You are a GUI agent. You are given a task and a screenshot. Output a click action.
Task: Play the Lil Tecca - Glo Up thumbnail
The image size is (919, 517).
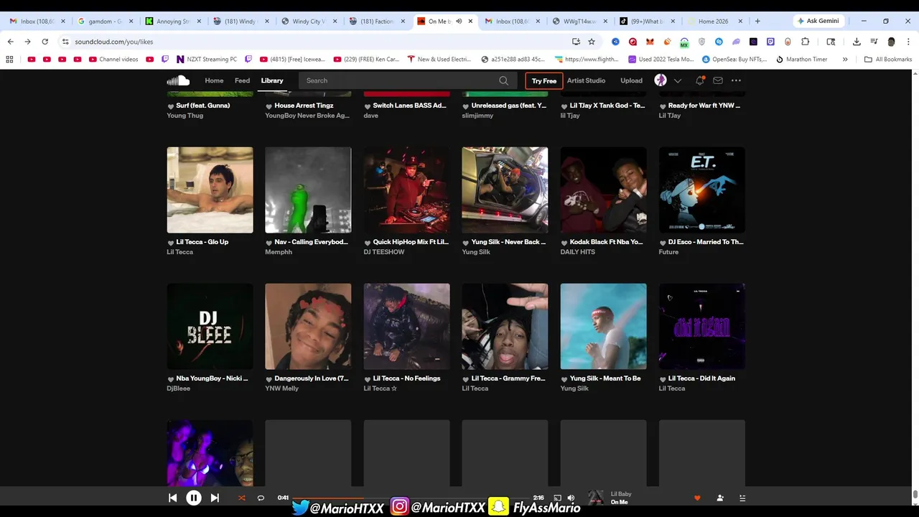click(x=210, y=190)
